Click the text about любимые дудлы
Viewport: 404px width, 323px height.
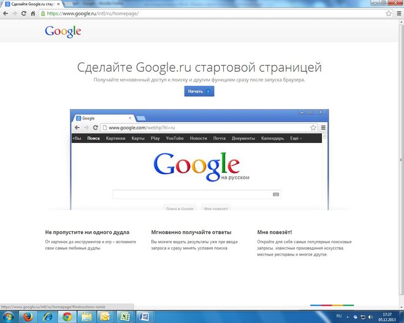[91, 245]
